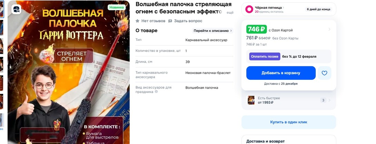Click info icon beside Вид аксессуаров для праздника

156,92
